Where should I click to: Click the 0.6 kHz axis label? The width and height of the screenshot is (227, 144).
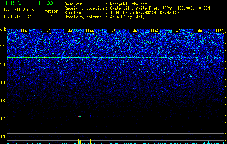[x=3, y=137]
